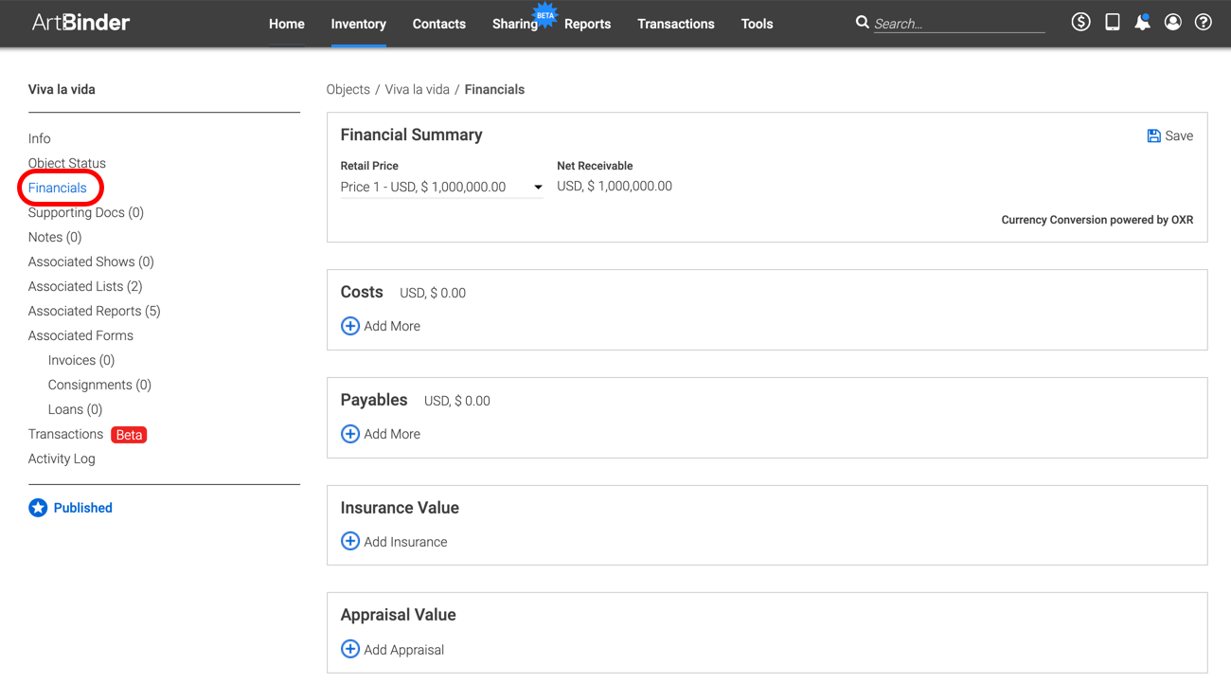
Task: Open the tablet device icon
Action: tap(1113, 22)
